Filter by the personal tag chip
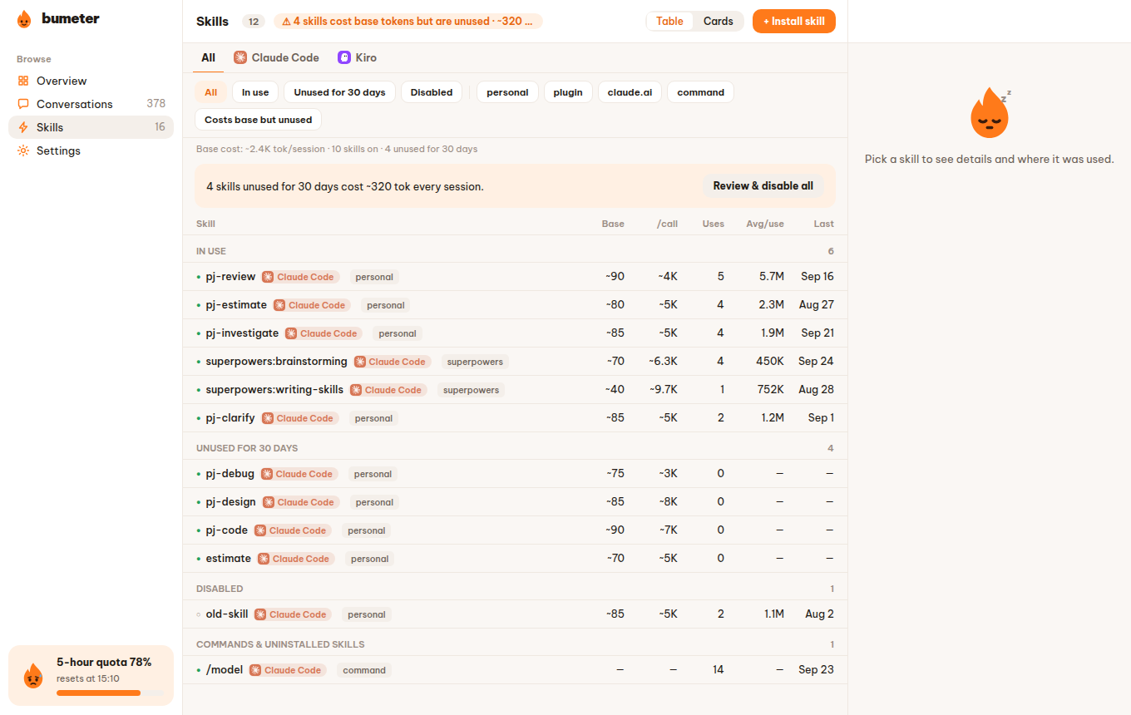Screen dimensions: 1131x715 (x=507, y=92)
